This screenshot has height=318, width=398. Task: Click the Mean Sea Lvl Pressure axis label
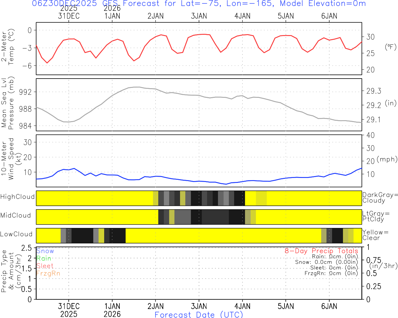8,103
